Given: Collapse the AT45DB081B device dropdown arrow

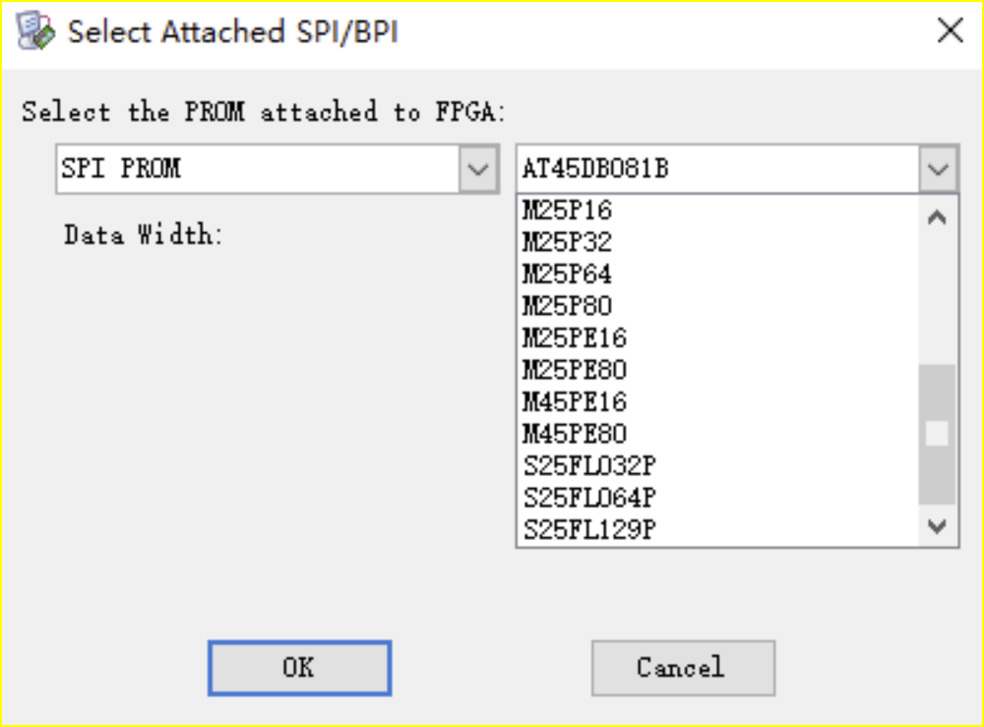Looking at the screenshot, I should 937,169.
